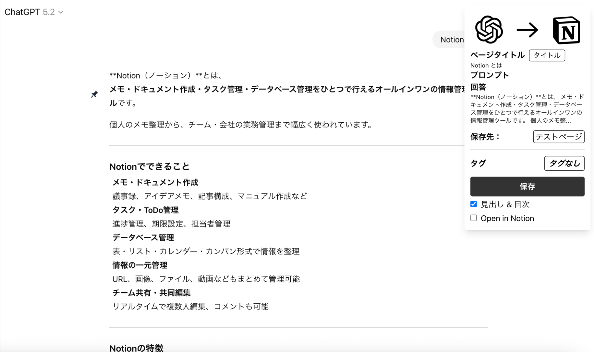Click the プロンプト section label
594x352 pixels.
pos(489,75)
